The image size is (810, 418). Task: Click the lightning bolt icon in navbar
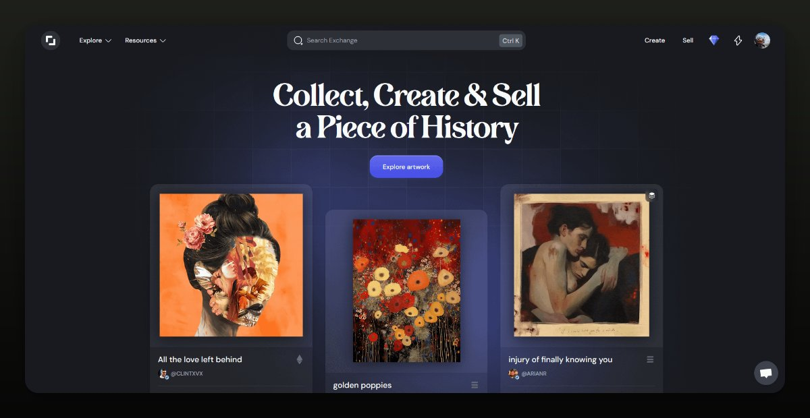(738, 40)
